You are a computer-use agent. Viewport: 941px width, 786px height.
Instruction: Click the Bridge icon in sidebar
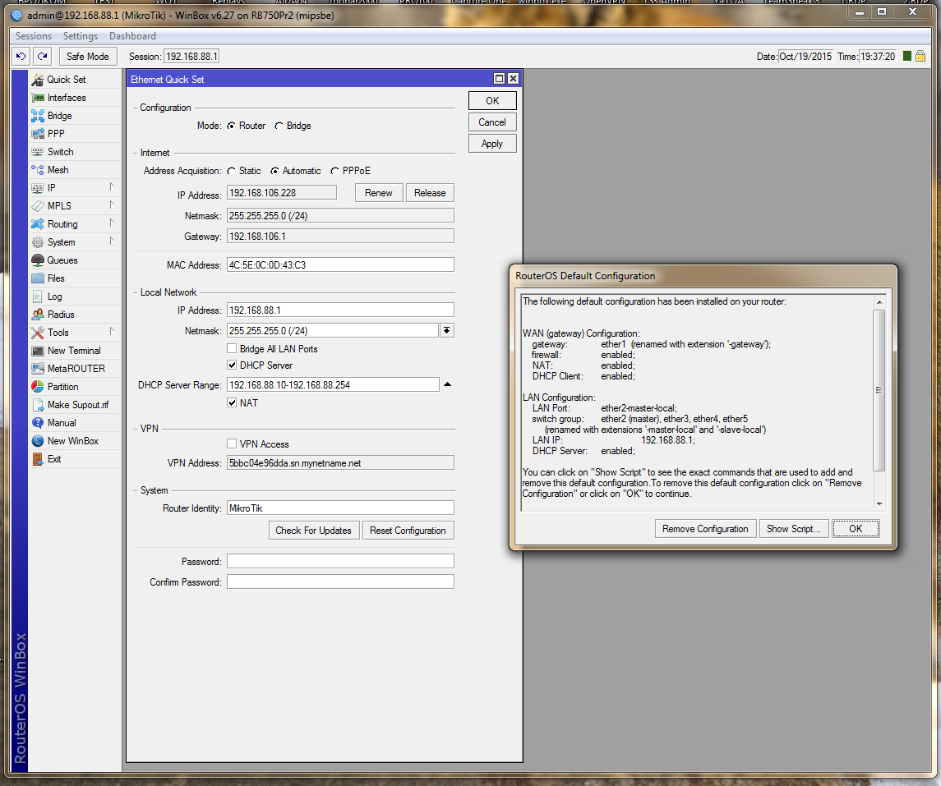pyautogui.click(x=38, y=116)
